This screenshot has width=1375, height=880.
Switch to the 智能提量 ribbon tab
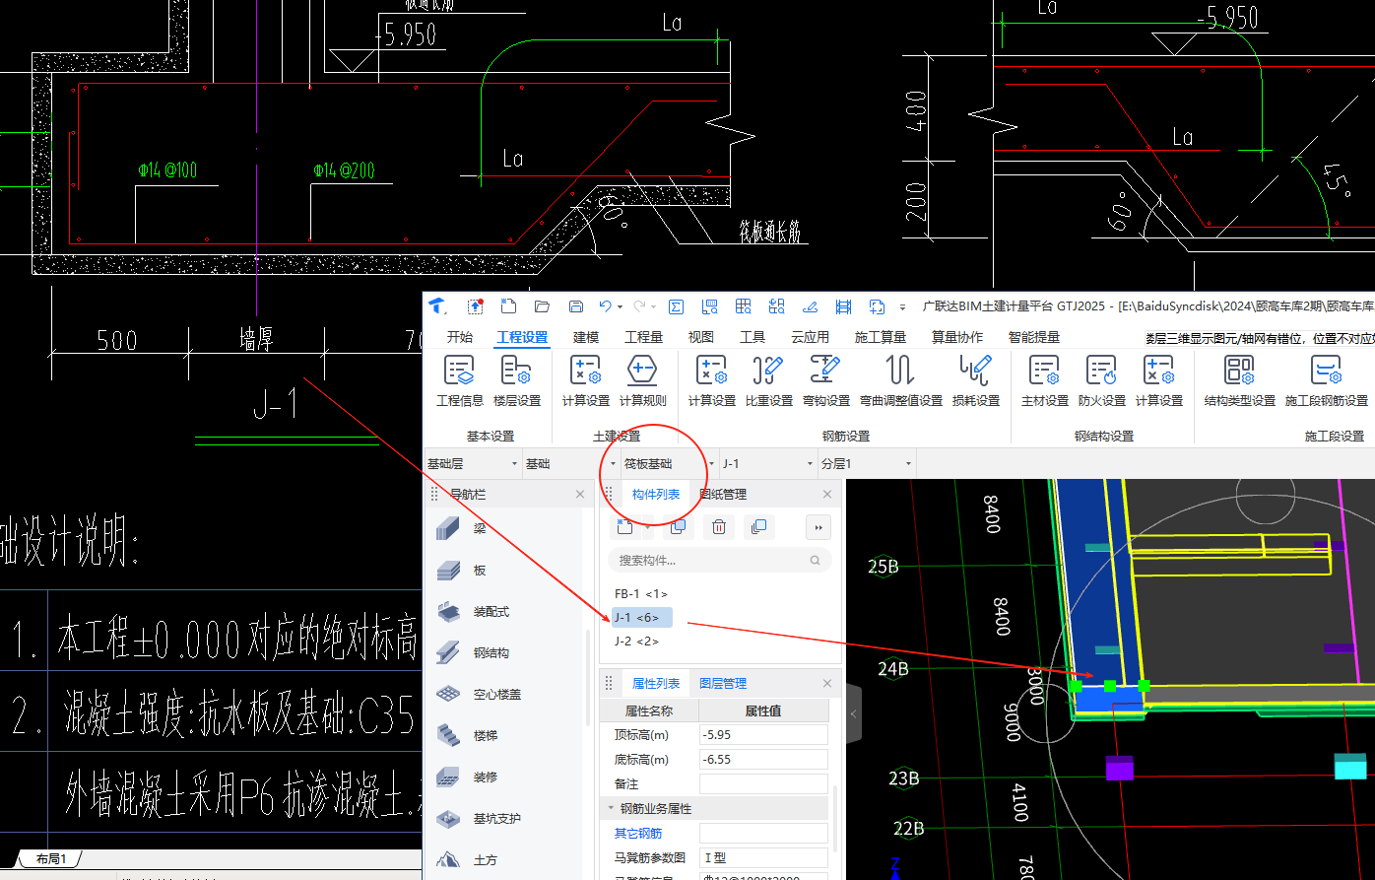point(1034,337)
